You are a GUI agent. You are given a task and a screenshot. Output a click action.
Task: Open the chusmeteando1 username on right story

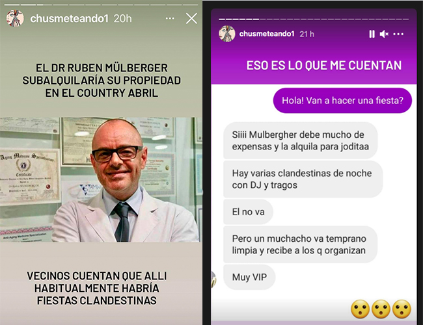267,34
